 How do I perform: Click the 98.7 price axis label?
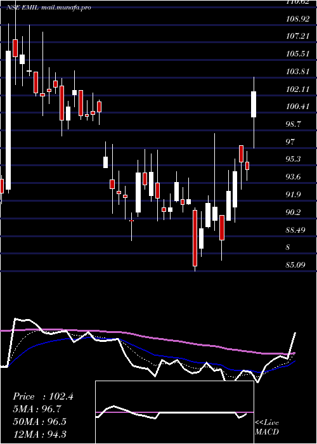pyautogui.click(x=295, y=124)
